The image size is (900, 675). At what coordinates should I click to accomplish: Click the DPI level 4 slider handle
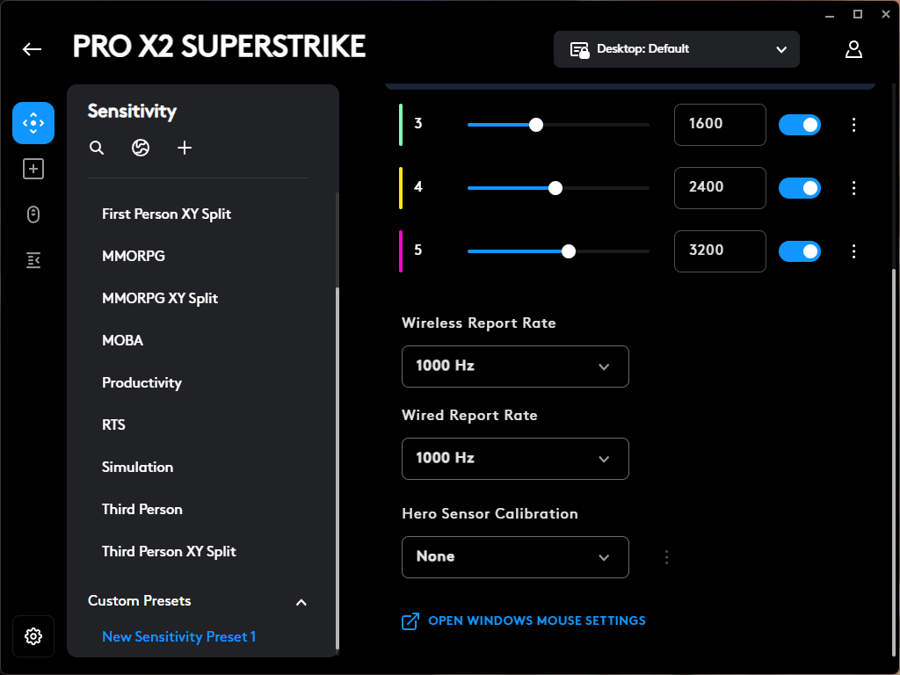click(555, 188)
